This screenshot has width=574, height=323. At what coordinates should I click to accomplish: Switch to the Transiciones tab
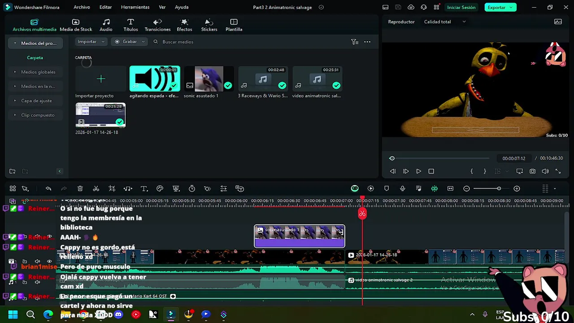(157, 25)
